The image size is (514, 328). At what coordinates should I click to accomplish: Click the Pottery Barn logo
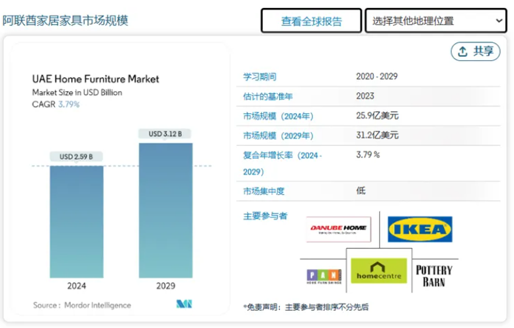[434, 275]
